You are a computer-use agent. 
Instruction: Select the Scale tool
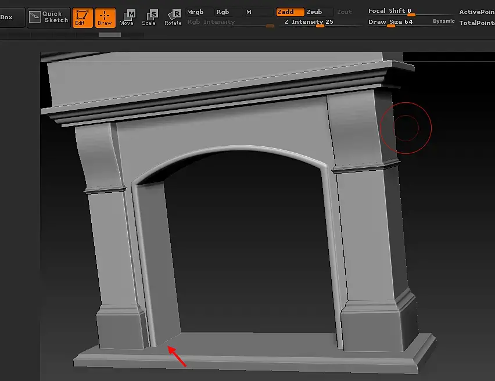click(149, 17)
